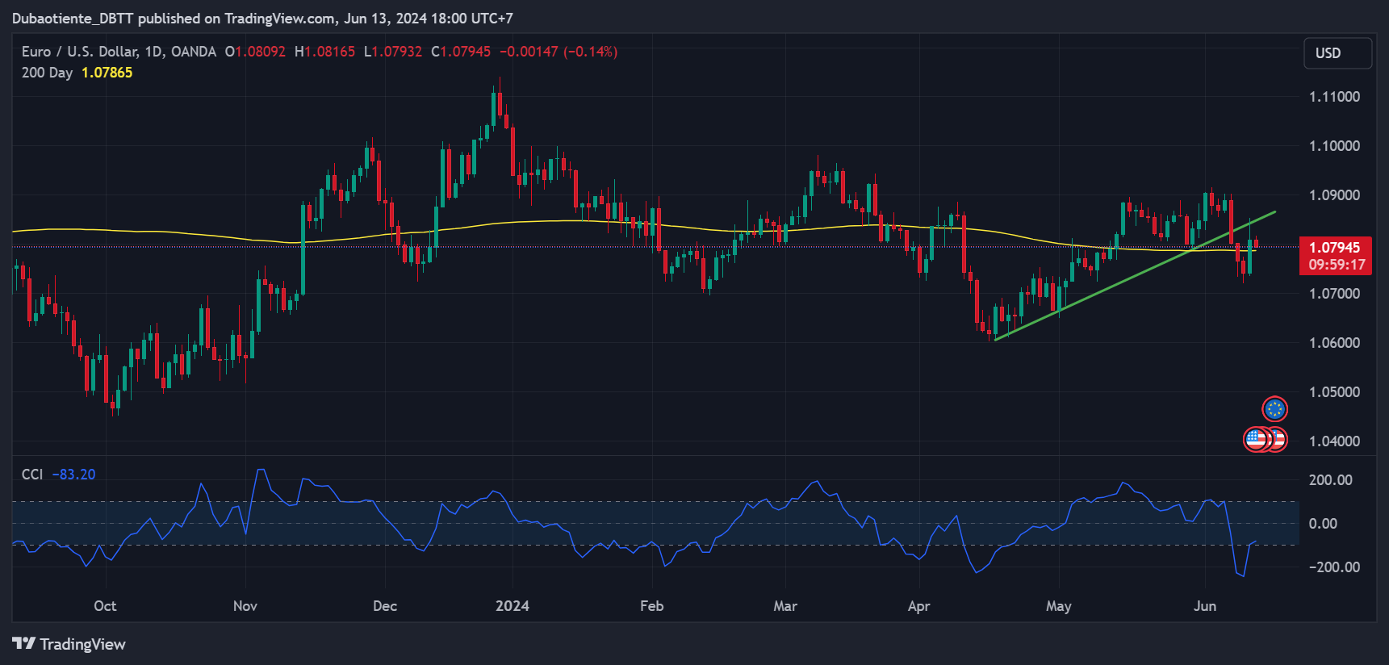Click the 200.00 CCI axis label

1331,480
